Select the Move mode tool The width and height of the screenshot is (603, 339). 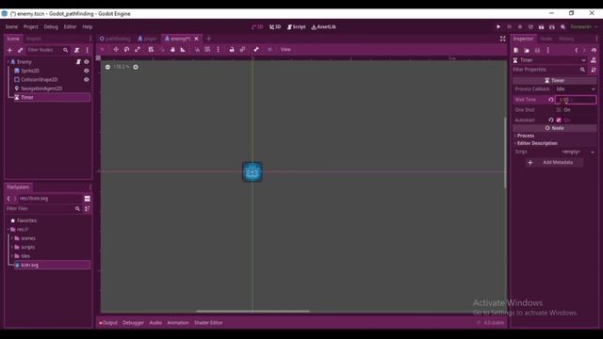pos(116,50)
